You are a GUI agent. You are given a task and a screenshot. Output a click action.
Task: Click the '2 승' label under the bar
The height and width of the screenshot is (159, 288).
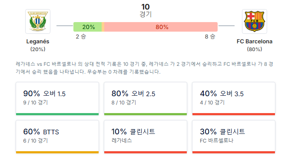pyautogui.click(x=81, y=36)
